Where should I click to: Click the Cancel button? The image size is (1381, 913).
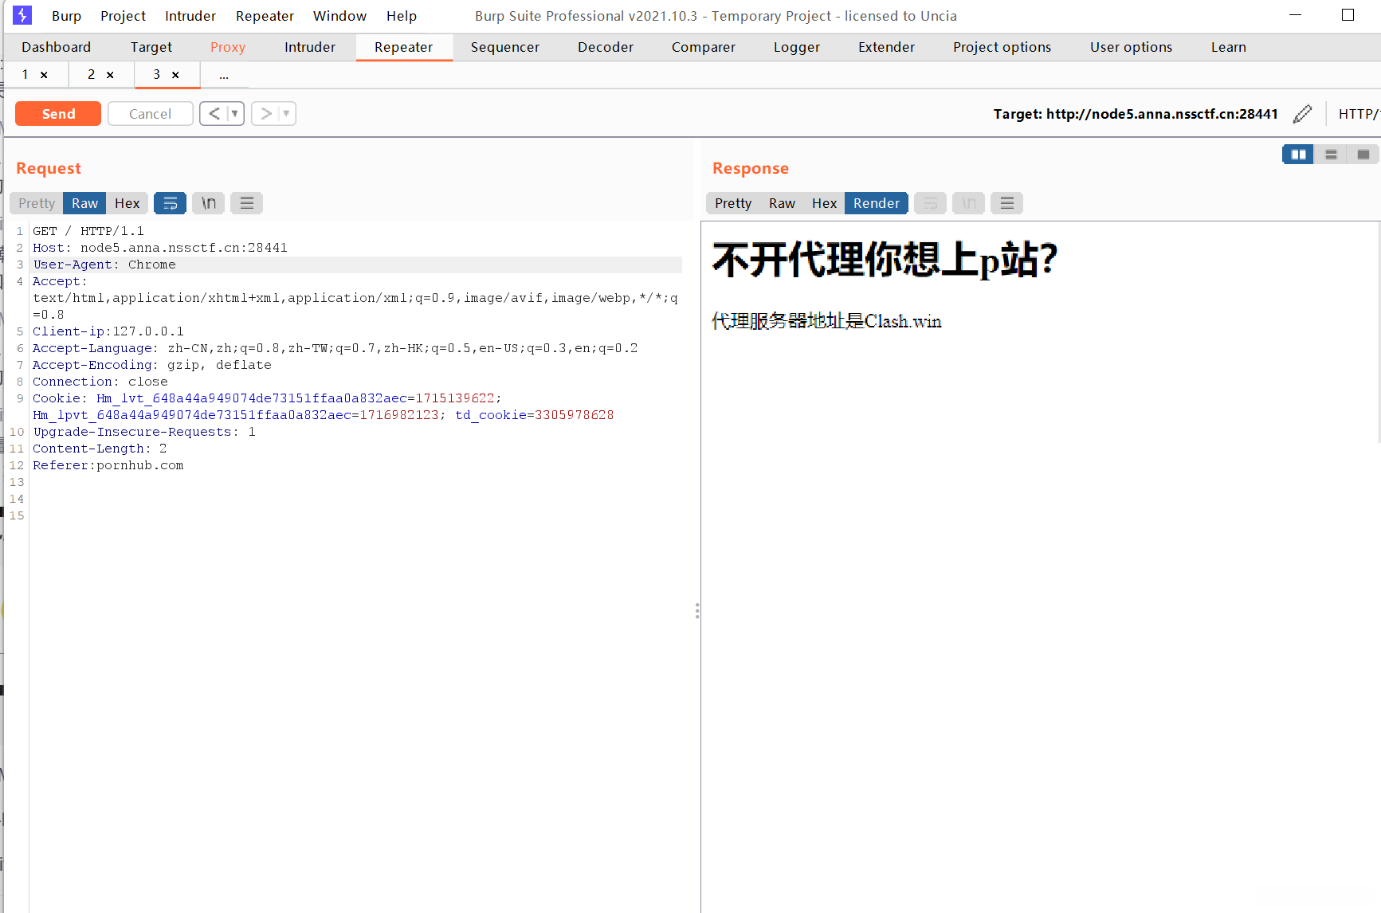[150, 114]
